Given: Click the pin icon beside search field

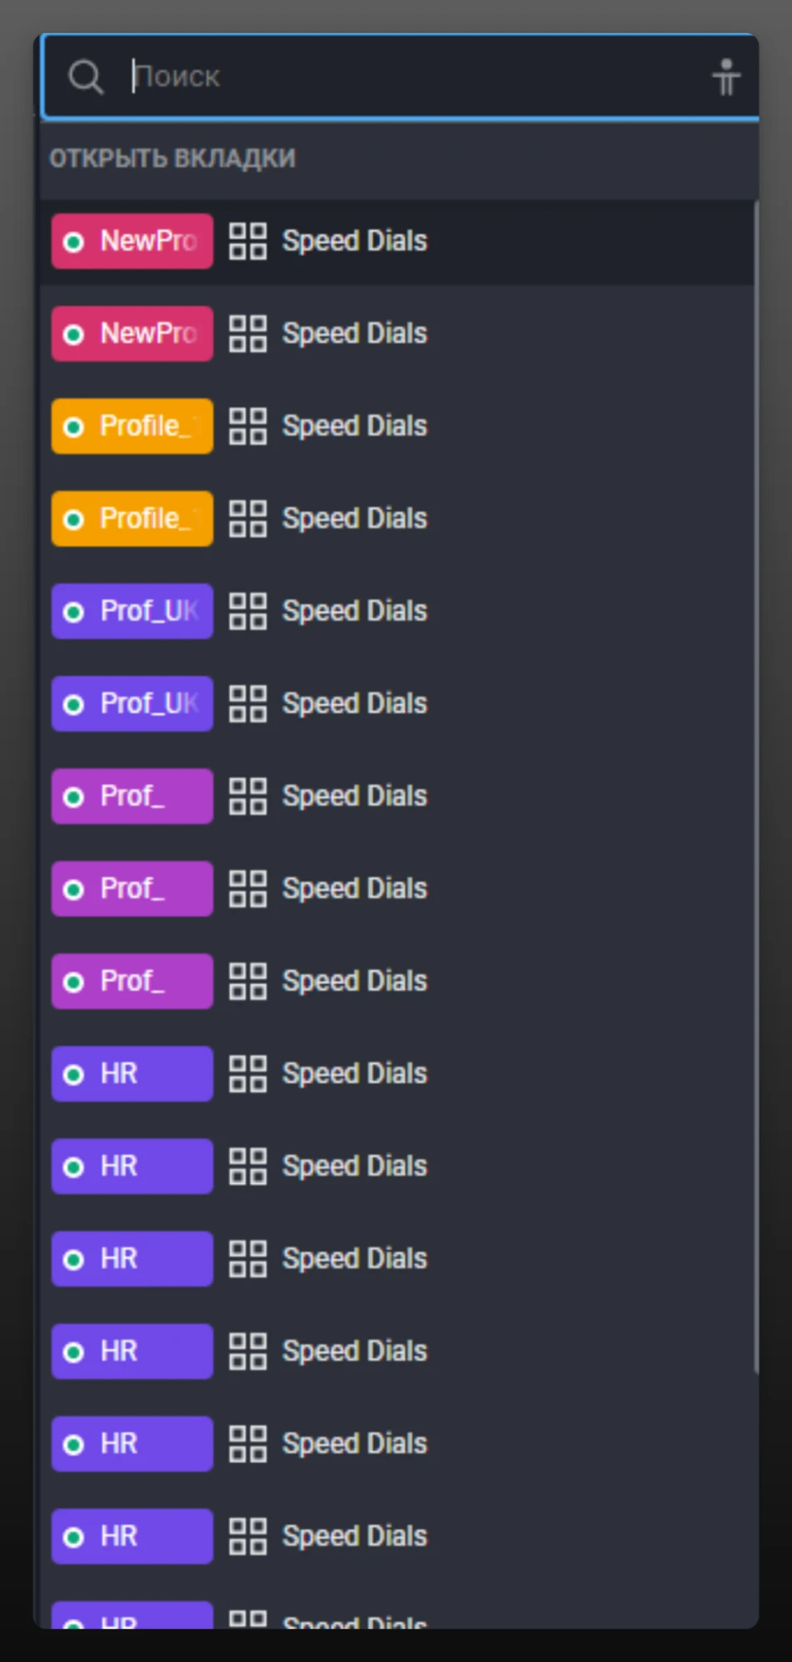Looking at the screenshot, I should click(726, 77).
